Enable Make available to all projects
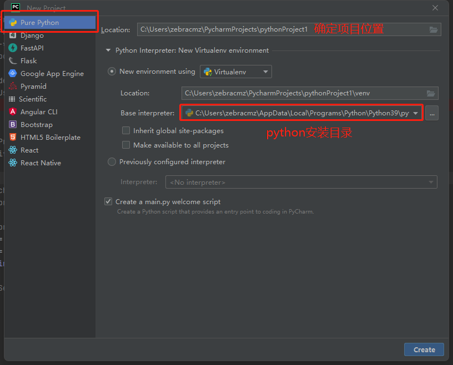This screenshot has height=365, width=453. point(126,145)
